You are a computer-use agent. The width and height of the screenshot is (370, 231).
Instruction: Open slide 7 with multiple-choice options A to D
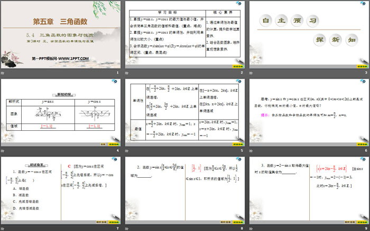click(x=61, y=191)
